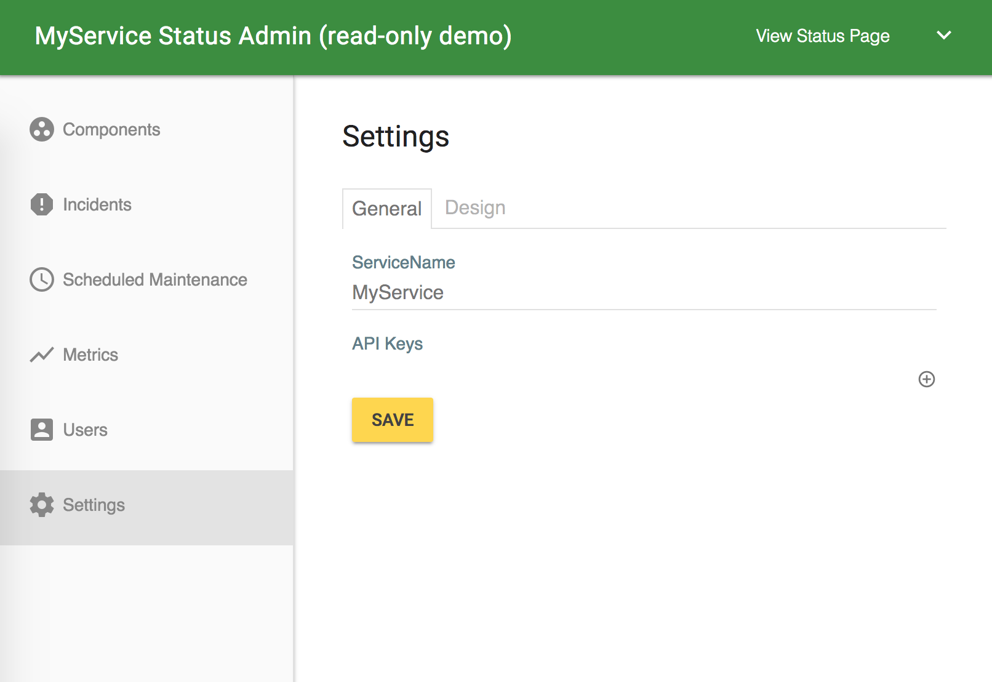Select Settings label in sidebar

[94, 505]
